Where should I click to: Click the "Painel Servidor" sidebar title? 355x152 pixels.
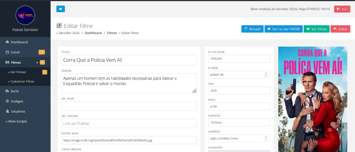click(x=25, y=30)
